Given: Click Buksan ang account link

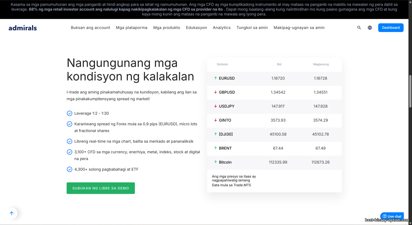Looking at the screenshot, I should pyautogui.click(x=90, y=28).
